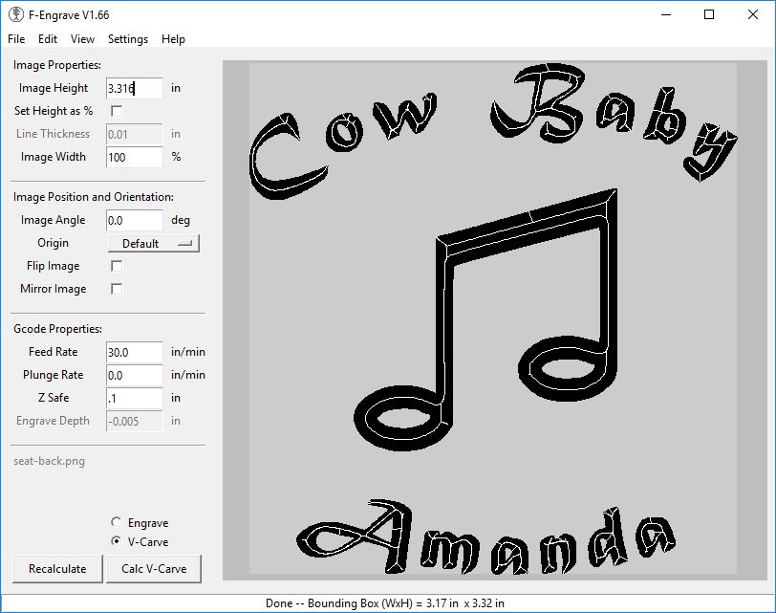The width and height of the screenshot is (776, 613).
Task: Open the Edit menu
Action: tap(48, 39)
